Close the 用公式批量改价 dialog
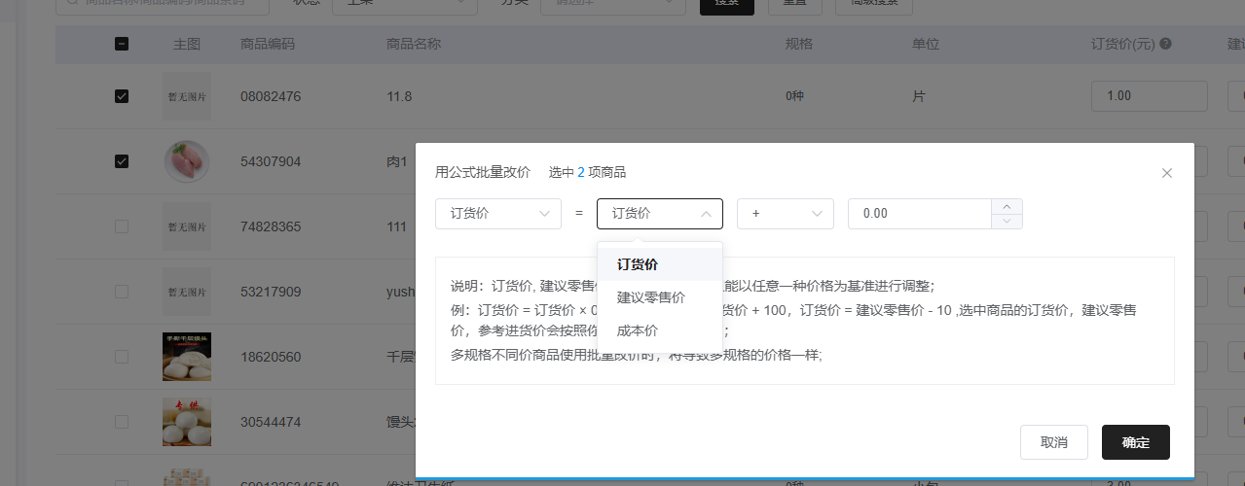 (1167, 173)
